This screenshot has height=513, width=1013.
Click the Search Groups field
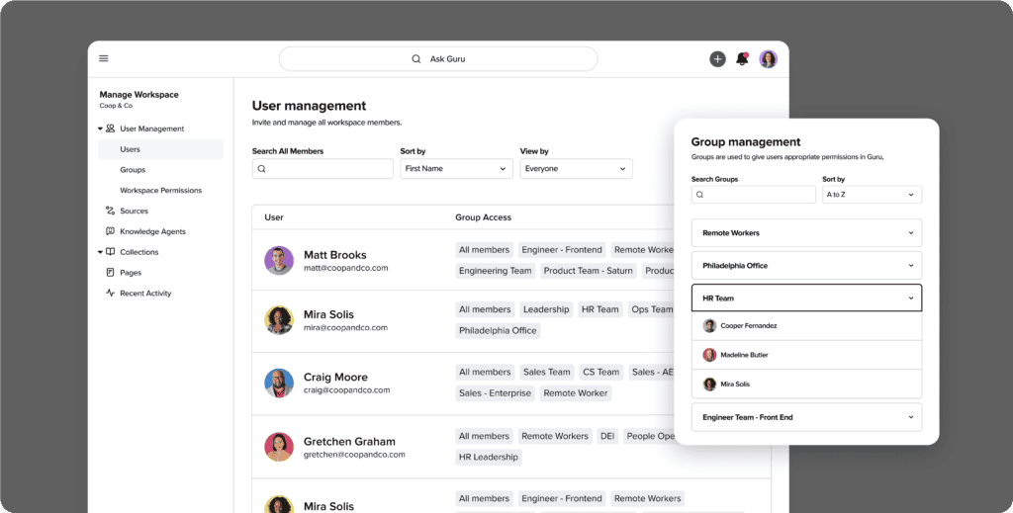[x=754, y=195]
